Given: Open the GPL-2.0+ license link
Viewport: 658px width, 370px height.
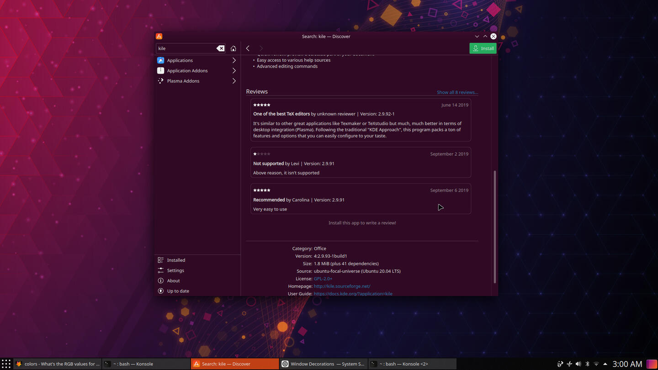Looking at the screenshot, I should [x=323, y=279].
